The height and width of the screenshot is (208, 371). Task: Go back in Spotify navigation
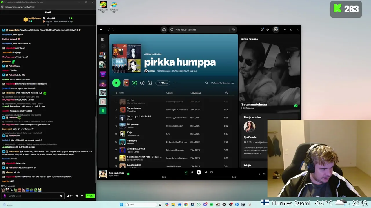pos(109,29)
